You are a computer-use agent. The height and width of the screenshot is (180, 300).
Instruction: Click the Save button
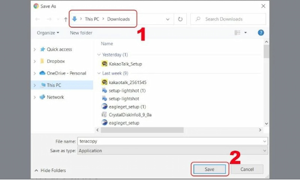pos(209,170)
